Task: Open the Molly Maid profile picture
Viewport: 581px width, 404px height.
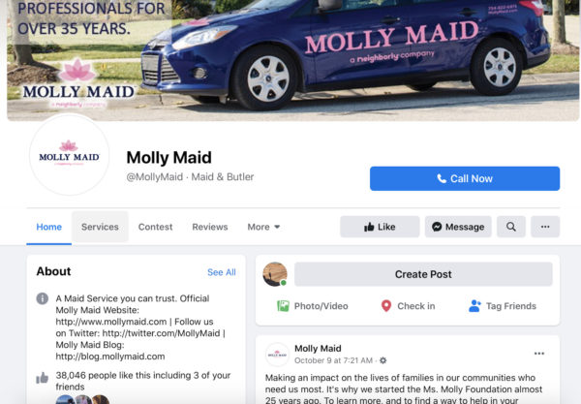Action: click(x=70, y=155)
